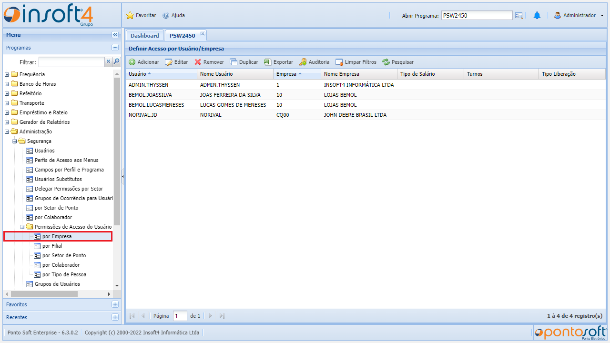The width and height of the screenshot is (610, 343).
Task: Click the Favoritar star icon
Action: pyautogui.click(x=130, y=15)
